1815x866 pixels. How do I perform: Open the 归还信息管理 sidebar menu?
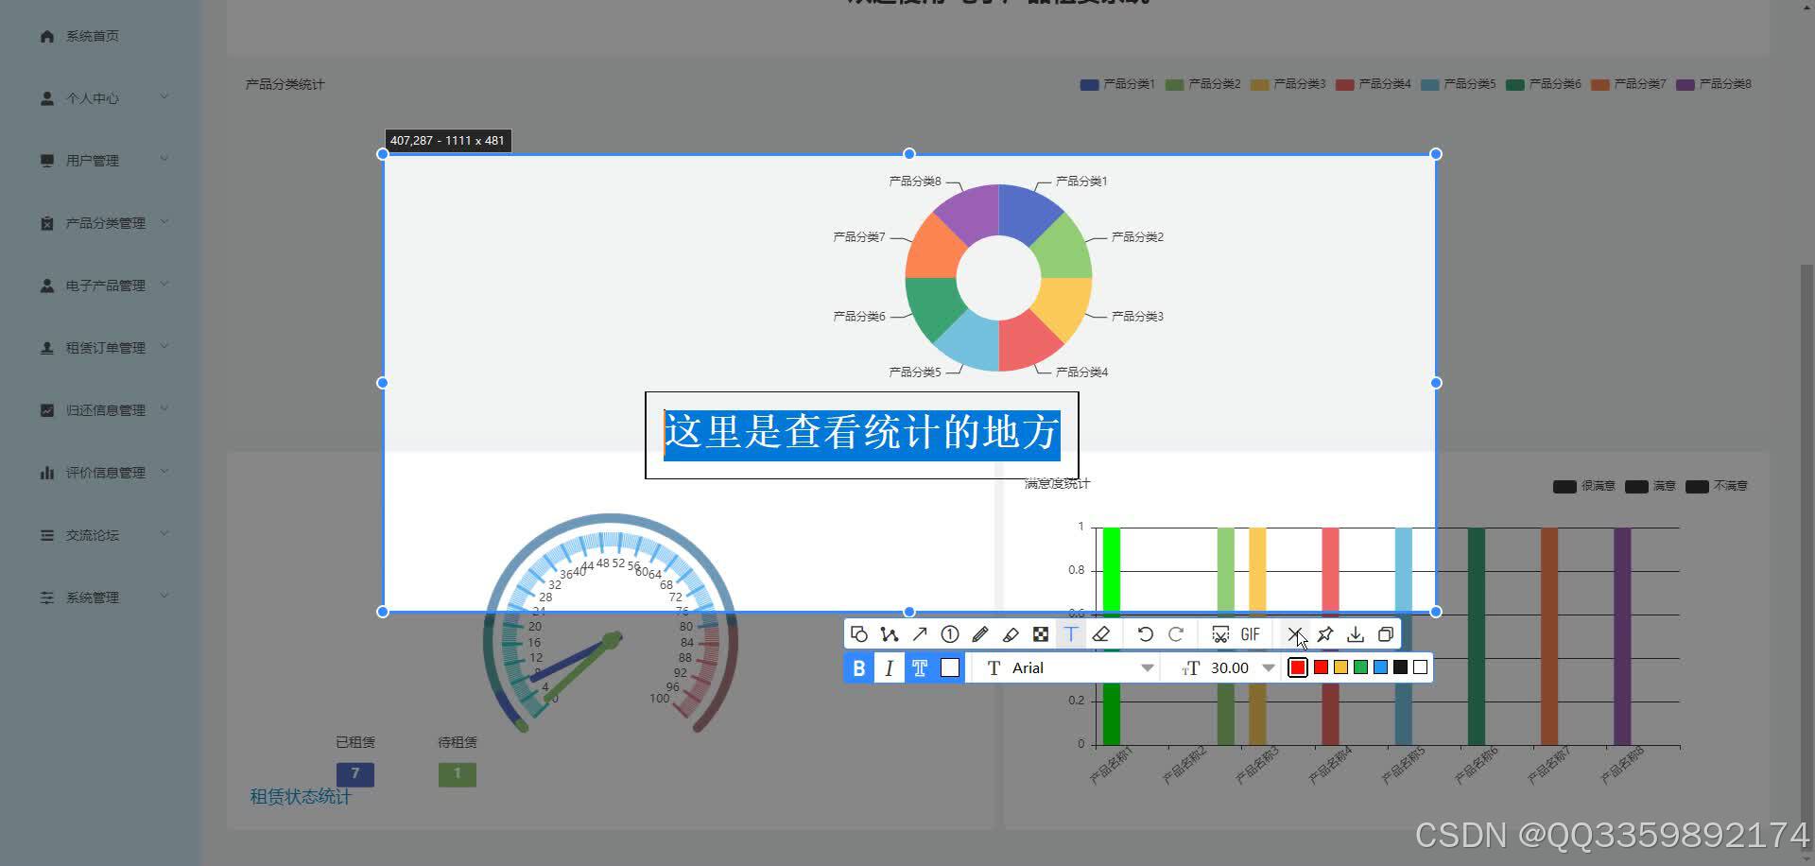coord(106,410)
